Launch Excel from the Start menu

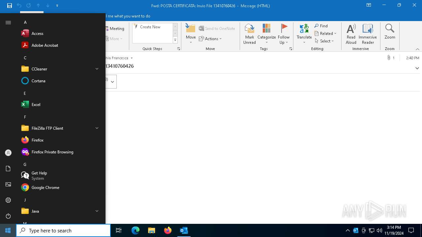(x=61, y=104)
